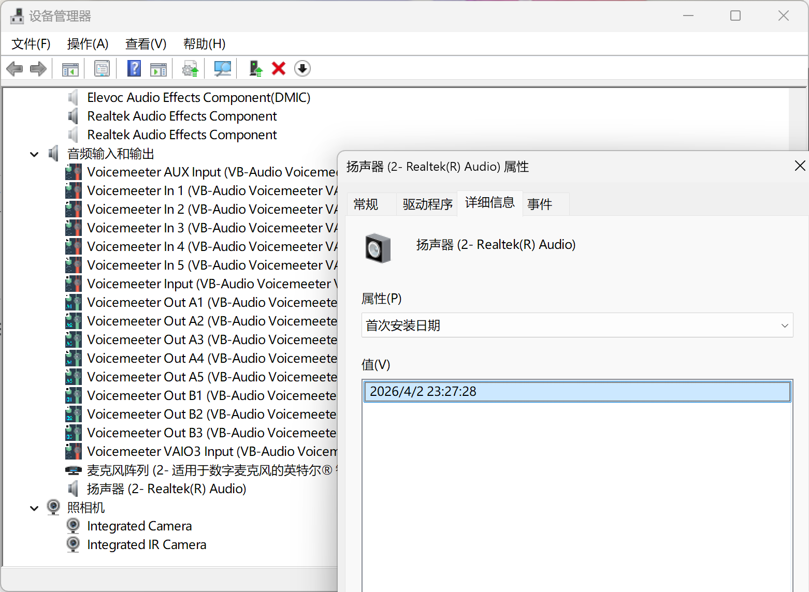Select 扬声器 (2- Realtek(R) Audio) in the tree
This screenshot has width=809, height=592.
click(x=167, y=489)
